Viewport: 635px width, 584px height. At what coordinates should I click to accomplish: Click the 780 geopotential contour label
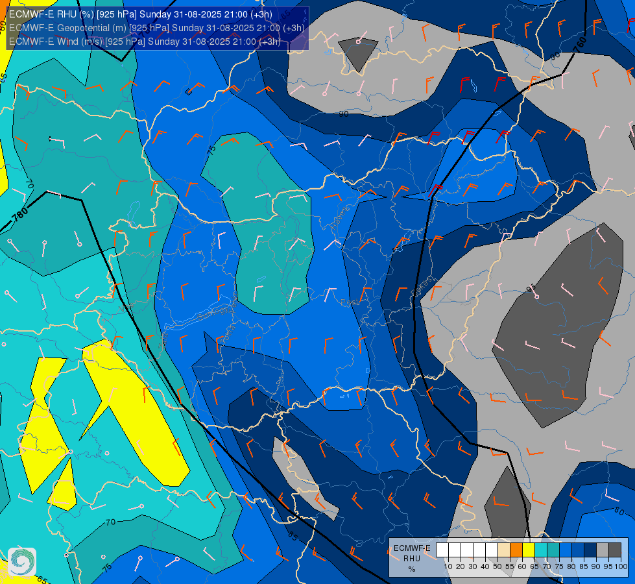click(x=20, y=214)
